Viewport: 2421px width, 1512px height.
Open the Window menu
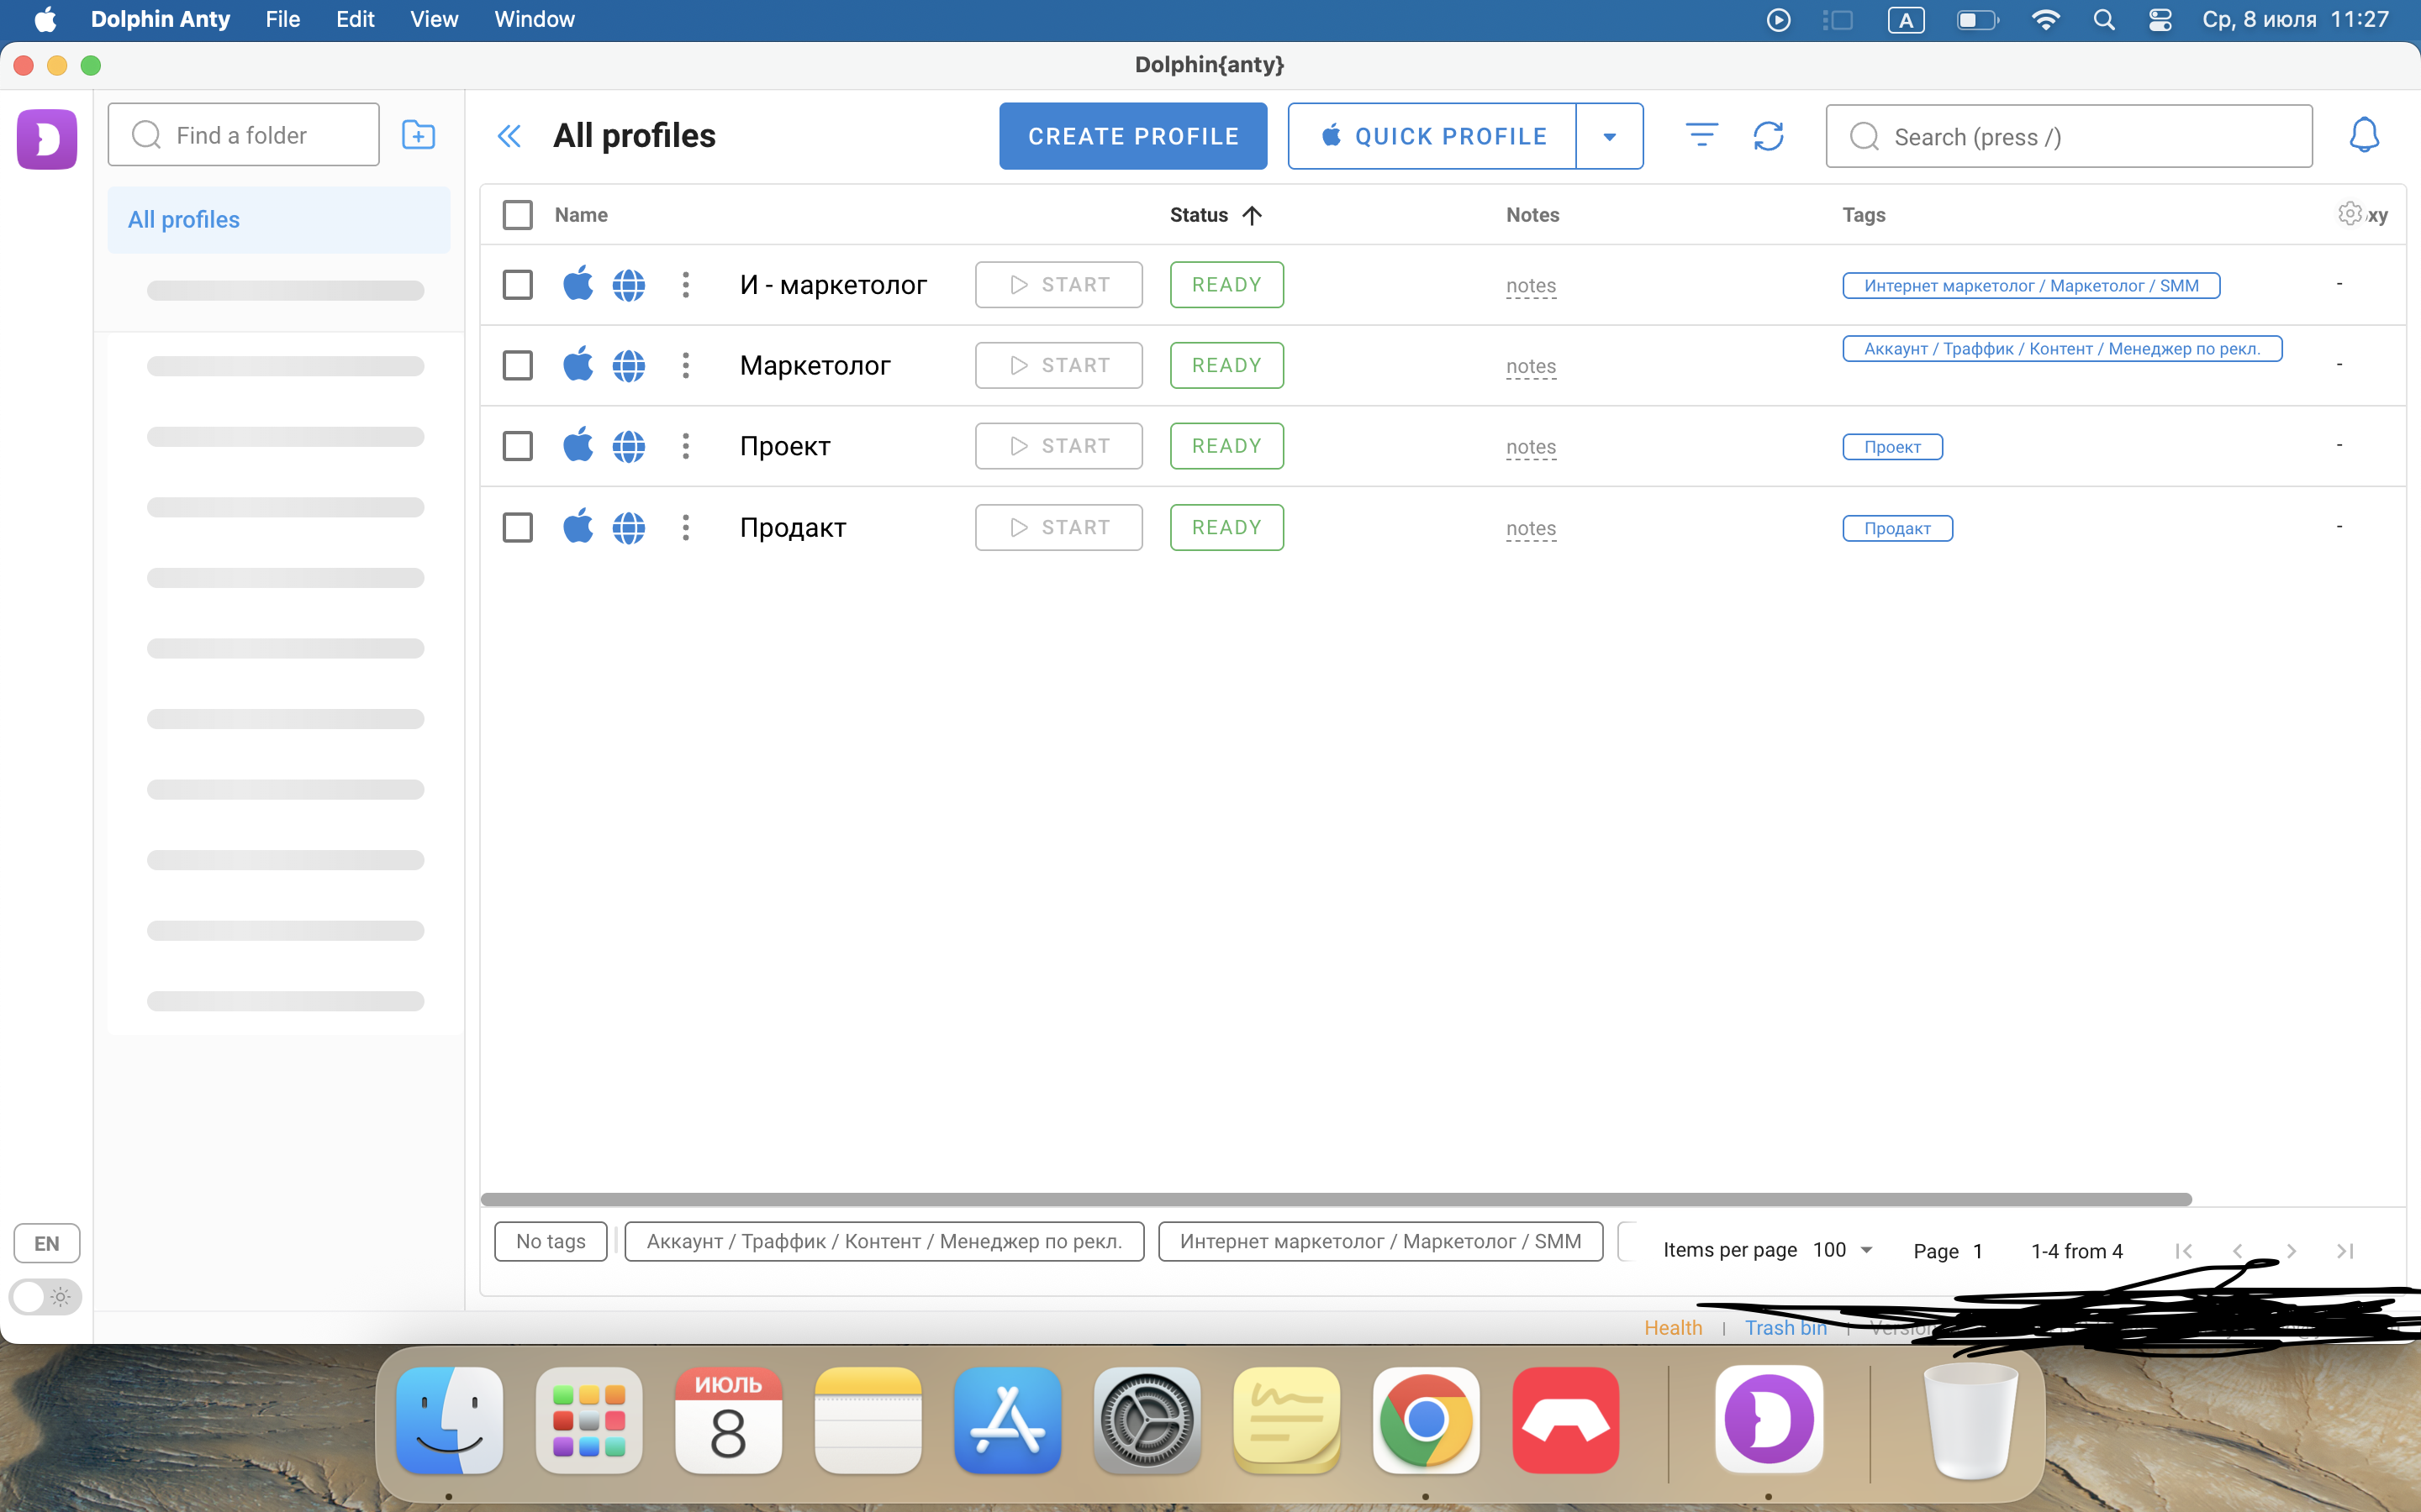click(x=535, y=20)
